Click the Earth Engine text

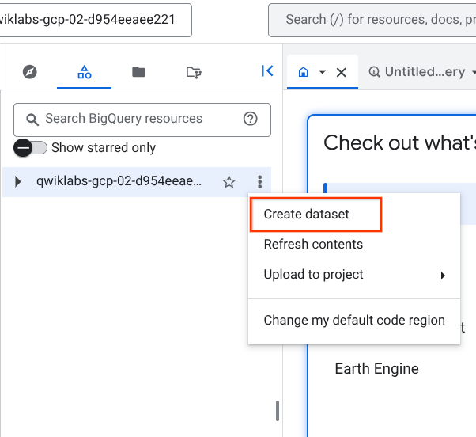tap(376, 369)
